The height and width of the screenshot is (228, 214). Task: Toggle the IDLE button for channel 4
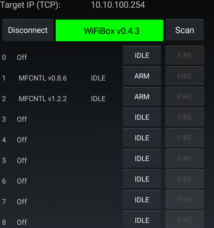point(142,138)
